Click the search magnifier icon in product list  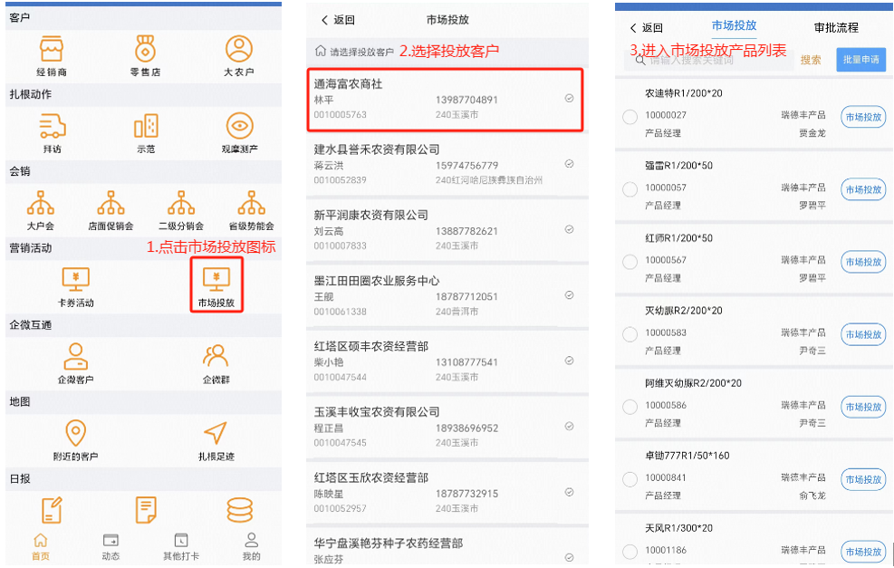pyautogui.click(x=640, y=60)
